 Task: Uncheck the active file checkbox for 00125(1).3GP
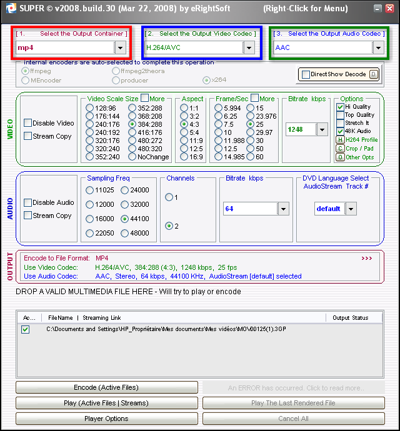click(x=25, y=329)
